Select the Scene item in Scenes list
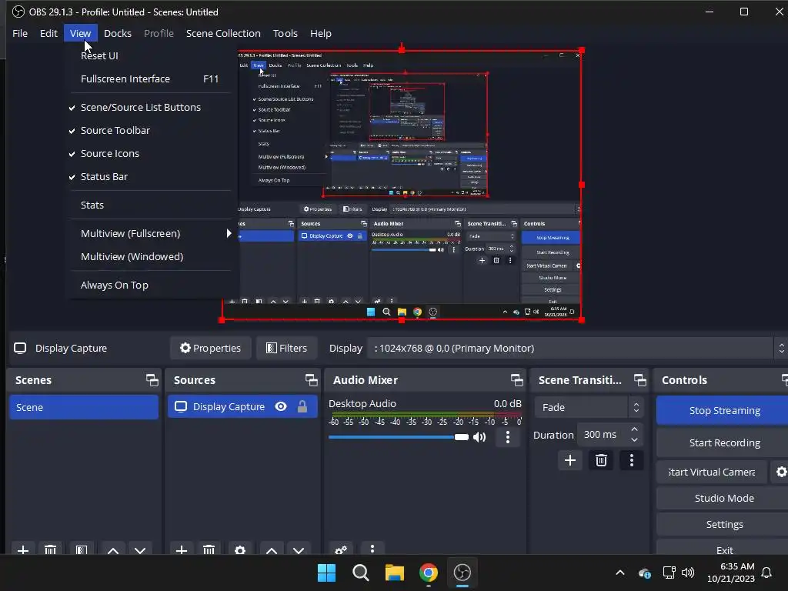 83,407
